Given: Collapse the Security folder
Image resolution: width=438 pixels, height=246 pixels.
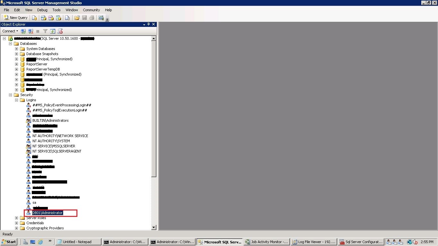Looking at the screenshot, I should pyautogui.click(x=10, y=95).
